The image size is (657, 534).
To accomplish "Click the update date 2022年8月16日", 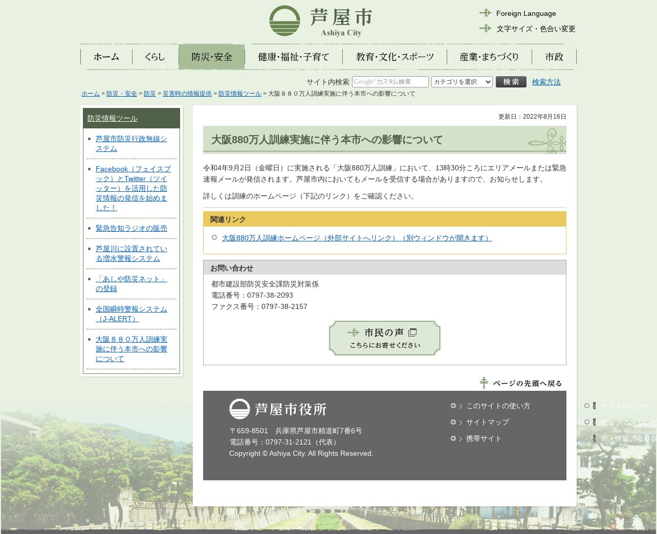I will tap(544, 117).
